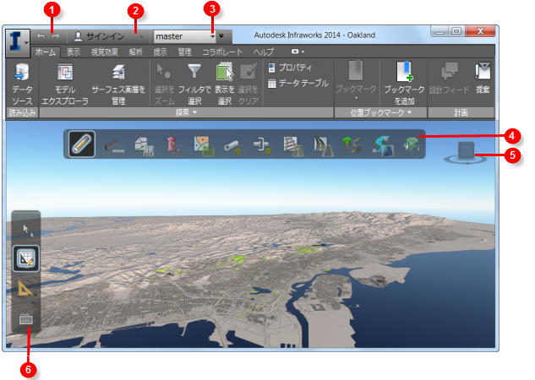Select the measure triangle ruler tool

26,289
